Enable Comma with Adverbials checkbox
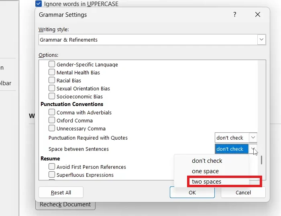 [52, 112]
